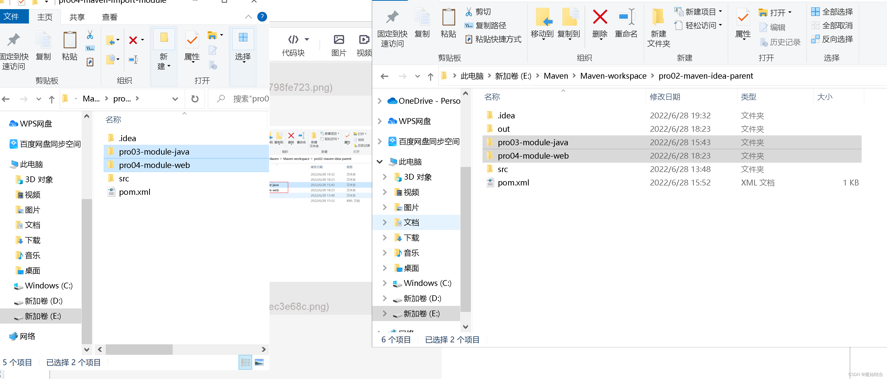
Task: Click New folder (新建文件夹) in right ribbon
Action: (658, 28)
